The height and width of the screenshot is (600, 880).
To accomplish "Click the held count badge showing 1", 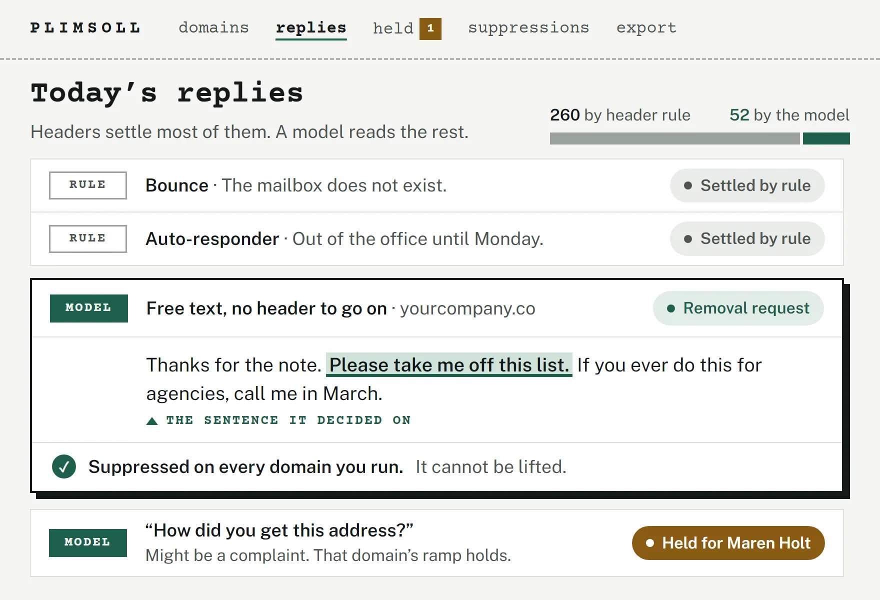I will pos(430,28).
